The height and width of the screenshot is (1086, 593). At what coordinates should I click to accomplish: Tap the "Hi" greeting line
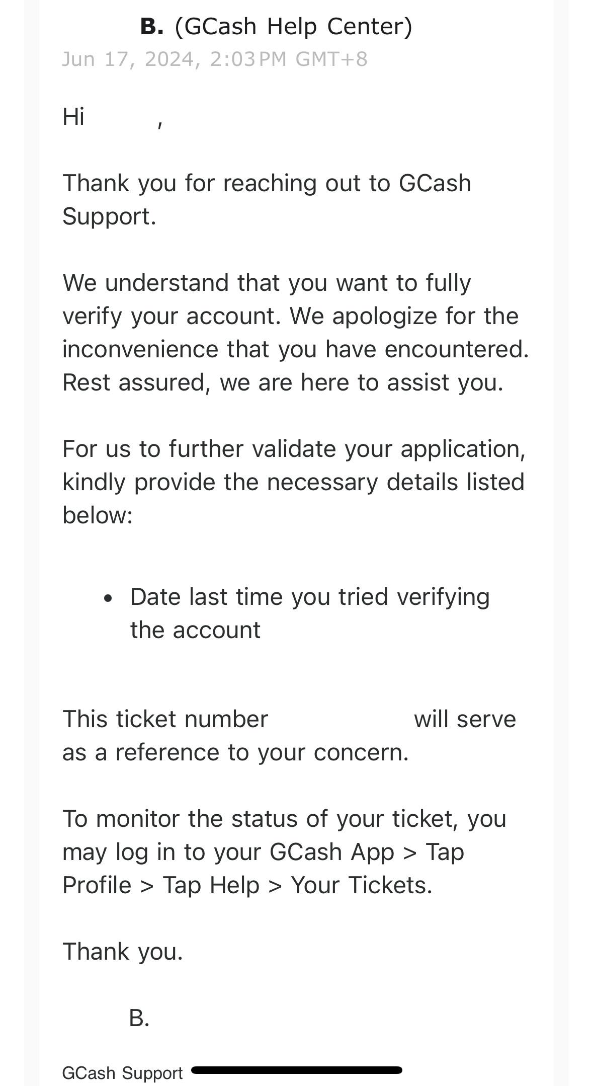pyautogui.click(x=73, y=117)
